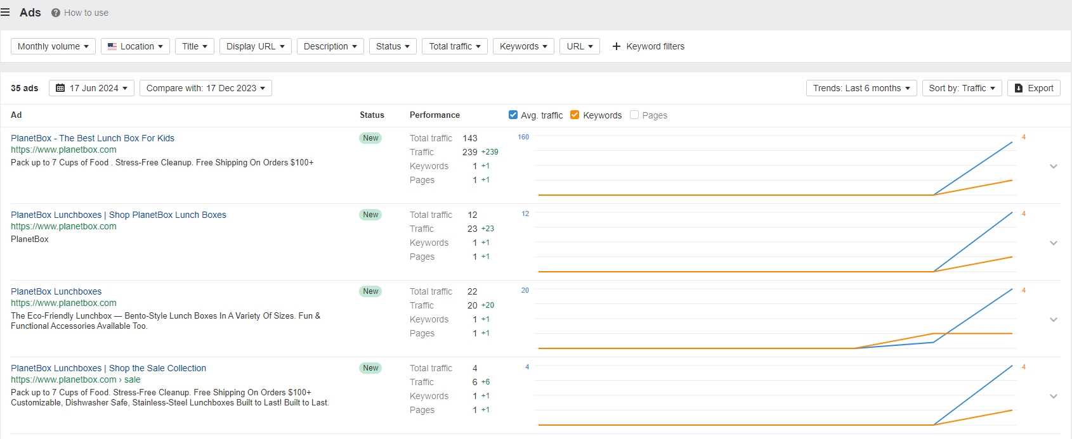Viewport: 1072px width, 439px height.
Task: Click the US flag icon in Location
Action: (112, 46)
